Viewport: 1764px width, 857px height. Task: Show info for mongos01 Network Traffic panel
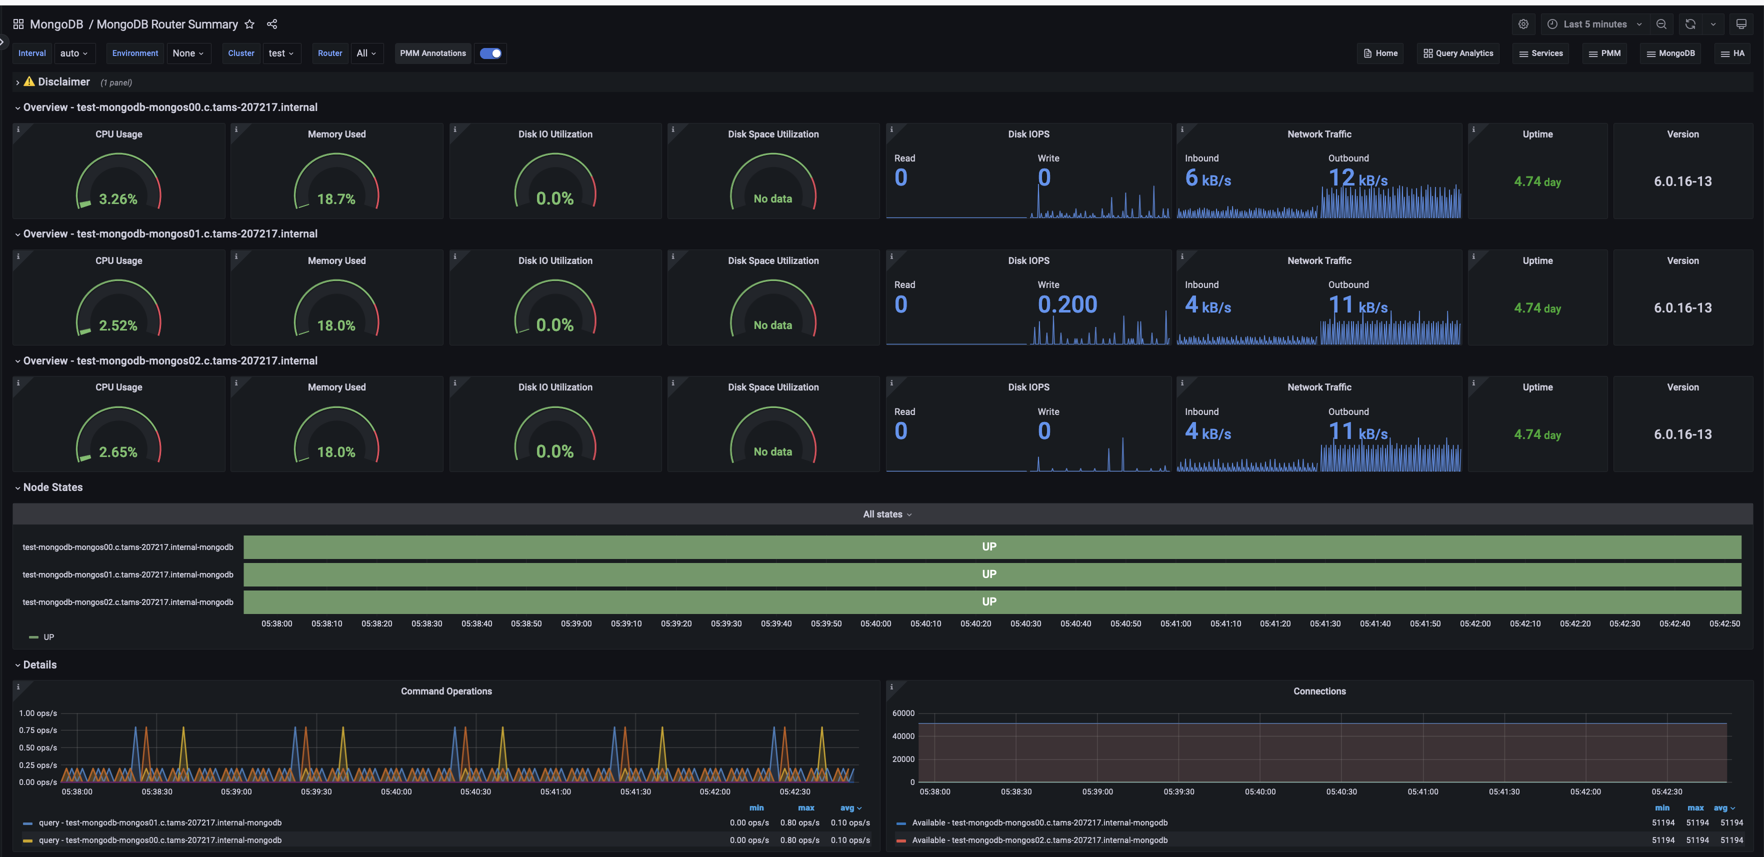click(x=1182, y=255)
